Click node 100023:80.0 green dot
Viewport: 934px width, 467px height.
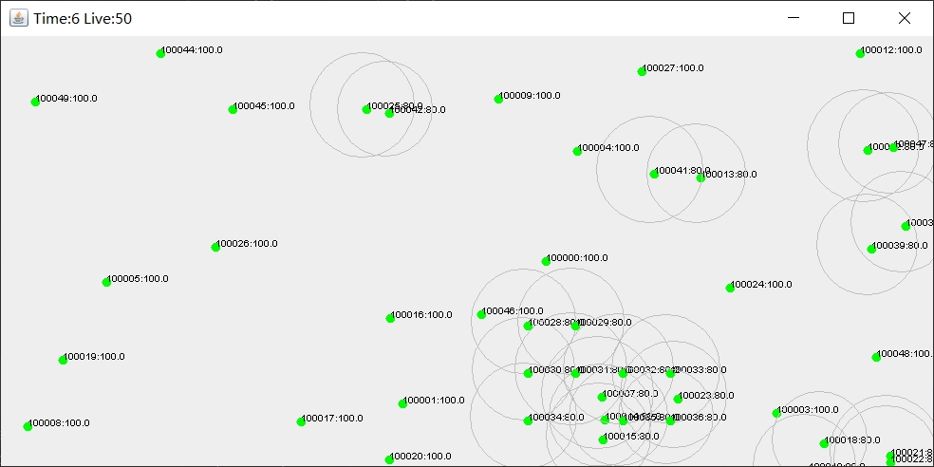pos(678,399)
